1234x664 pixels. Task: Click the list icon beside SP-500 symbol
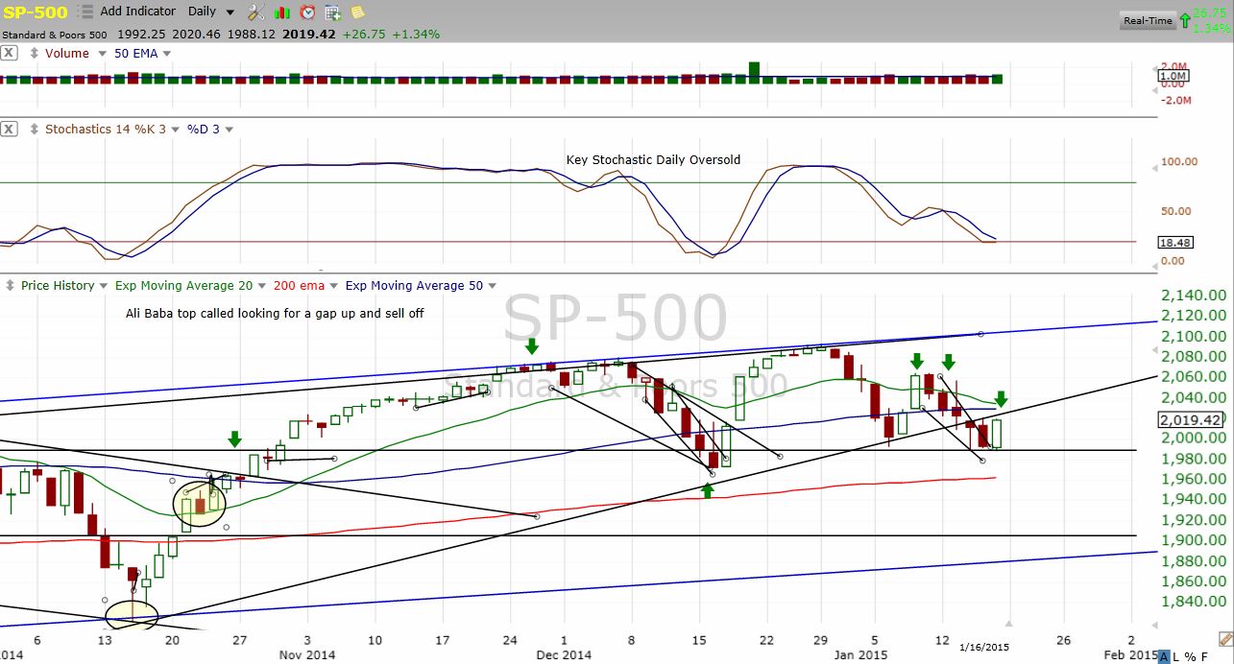85,12
